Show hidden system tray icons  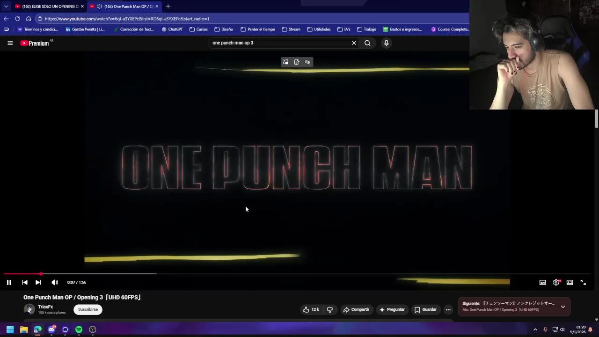(535, 330)
